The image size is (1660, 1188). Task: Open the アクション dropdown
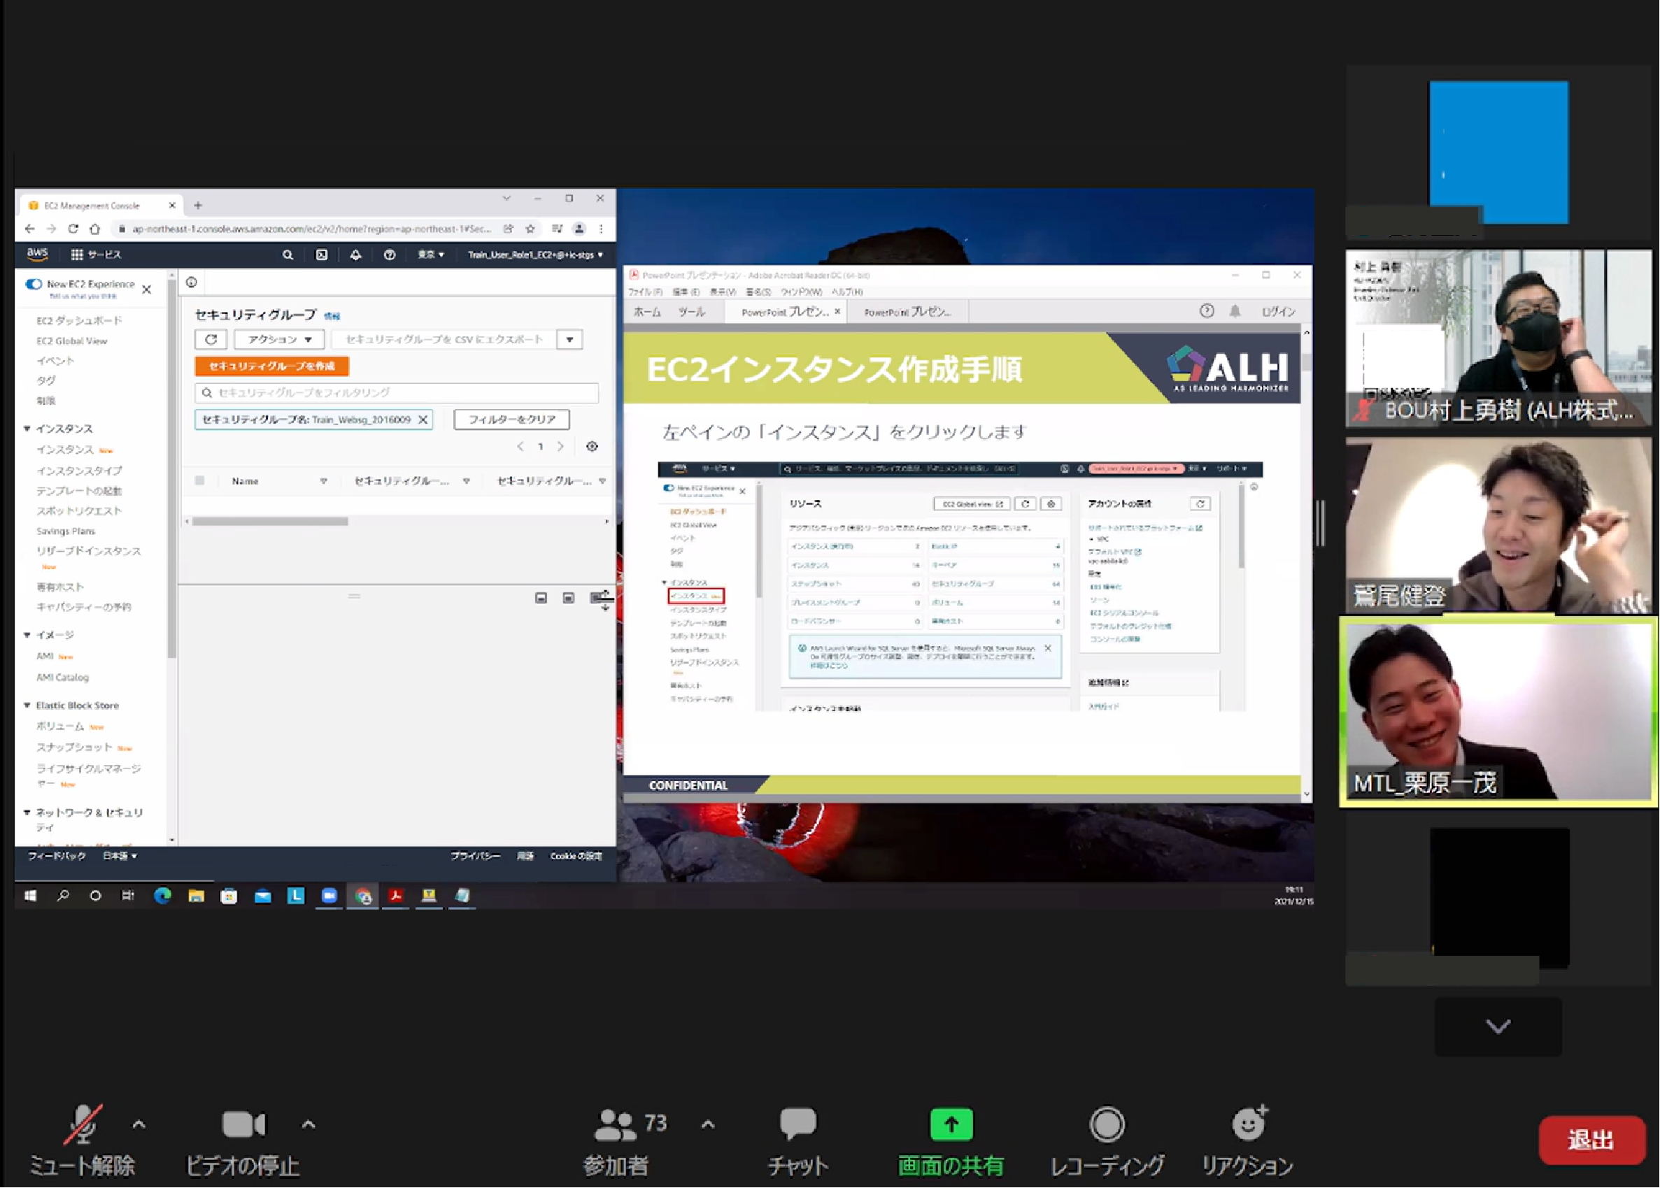coord(279,340)
